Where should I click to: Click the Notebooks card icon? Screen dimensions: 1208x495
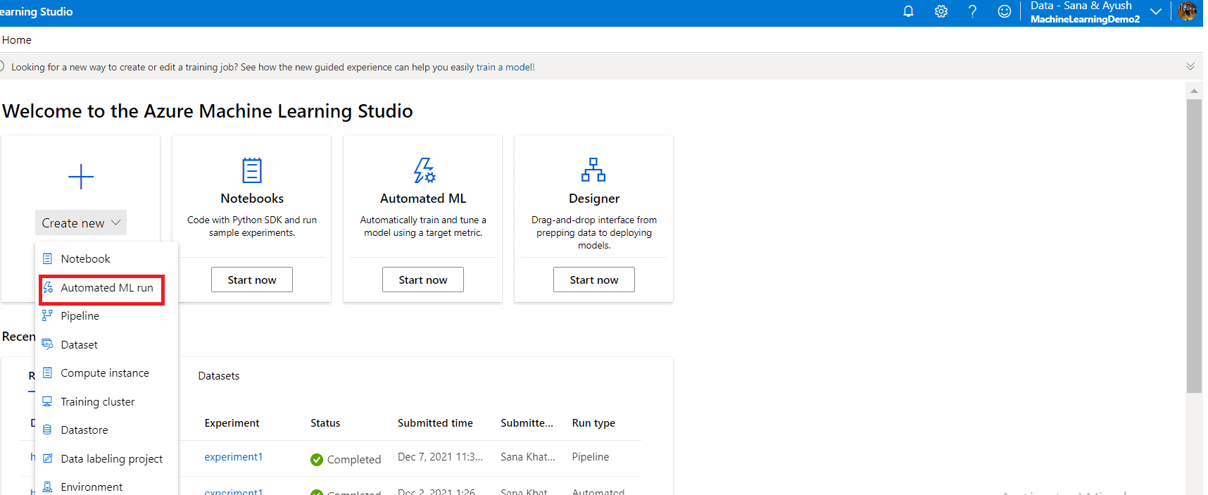tap(252, 170)
